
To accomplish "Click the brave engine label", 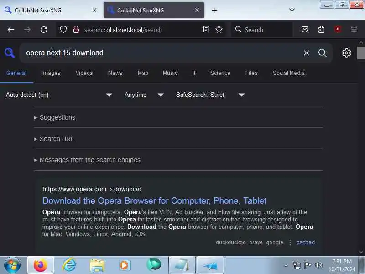I will coord(256,242).
